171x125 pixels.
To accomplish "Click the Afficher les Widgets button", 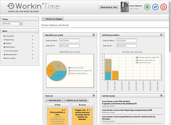I will (53, 19).
